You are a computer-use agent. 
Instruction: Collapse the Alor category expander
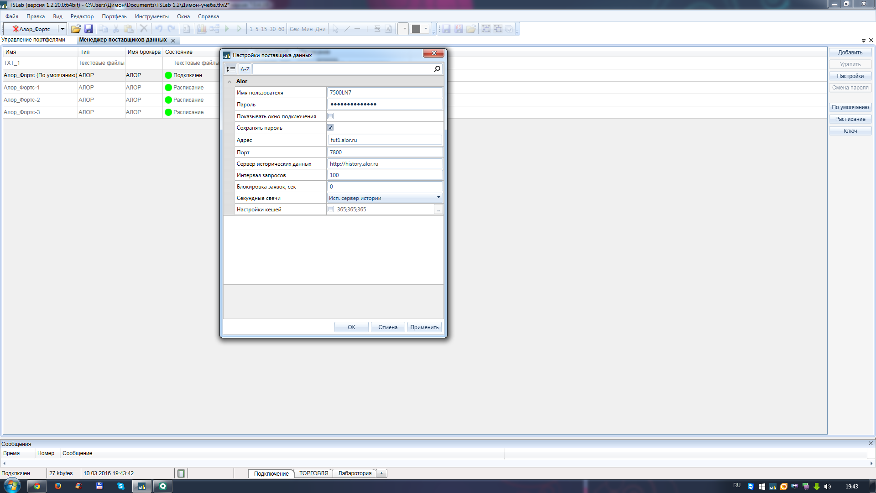click(x=229, y=81)
